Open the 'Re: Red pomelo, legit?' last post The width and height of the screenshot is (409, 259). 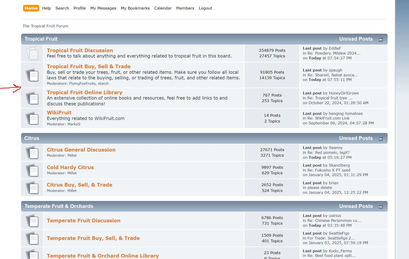coord(329,152)
